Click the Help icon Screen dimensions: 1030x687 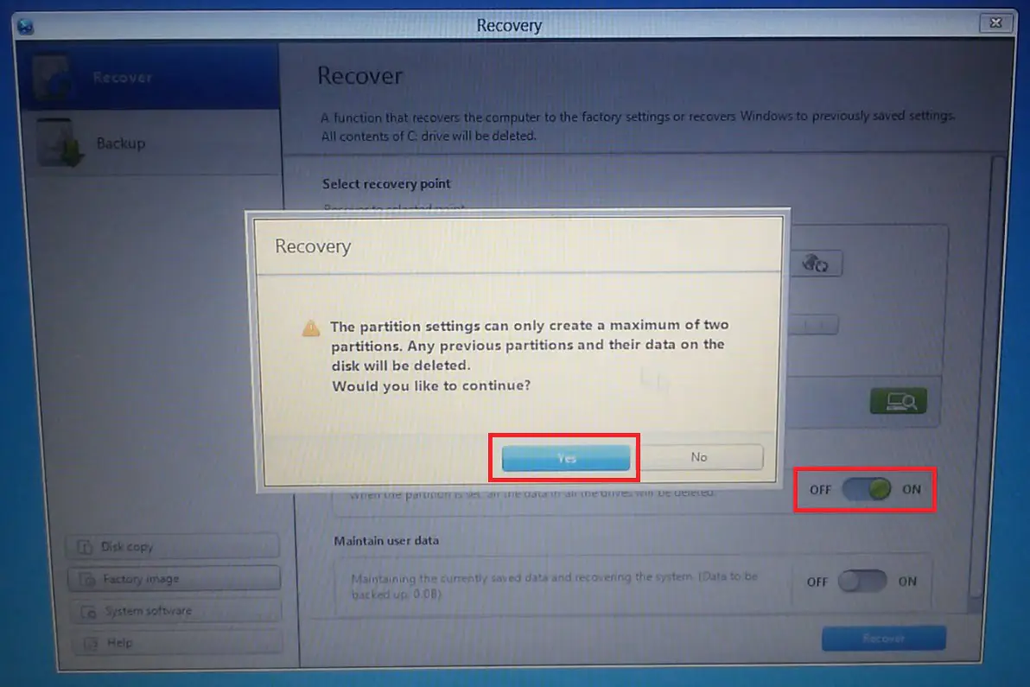[92, 643]
